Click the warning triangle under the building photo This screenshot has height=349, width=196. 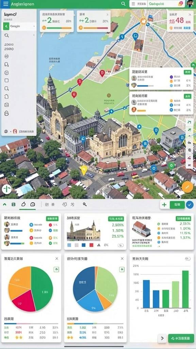(x=99, y=245)
